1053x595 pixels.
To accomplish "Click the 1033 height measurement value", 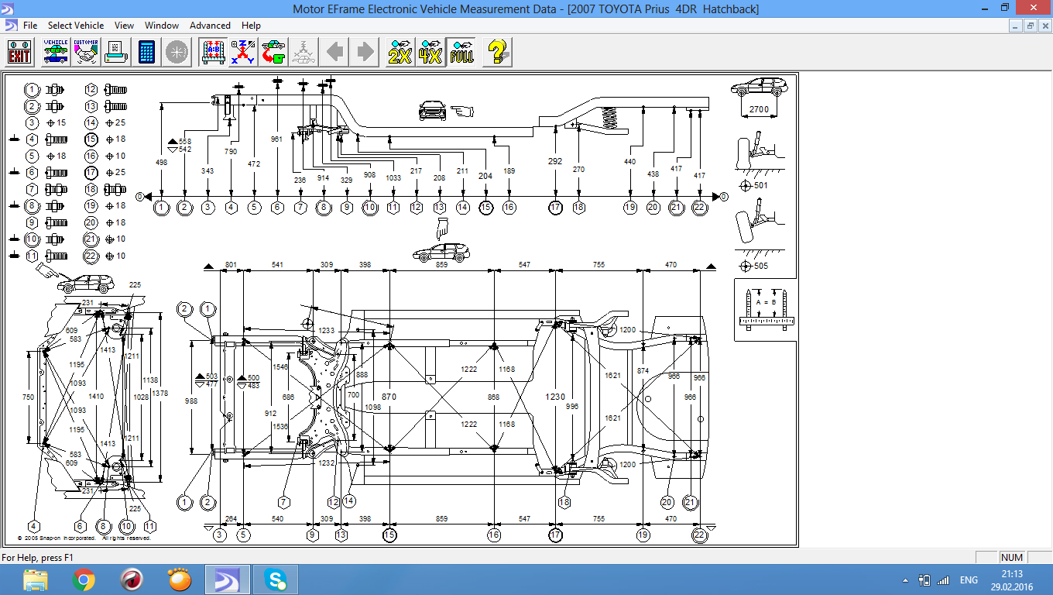I will (x=393, y=178).
